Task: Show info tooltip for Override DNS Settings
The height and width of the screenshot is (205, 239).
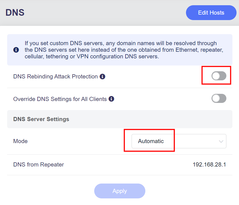Action: pyautogui.click(x=112, y=99)
